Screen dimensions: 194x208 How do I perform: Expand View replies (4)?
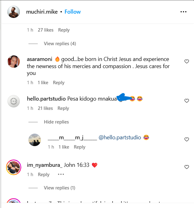point(60,44)
